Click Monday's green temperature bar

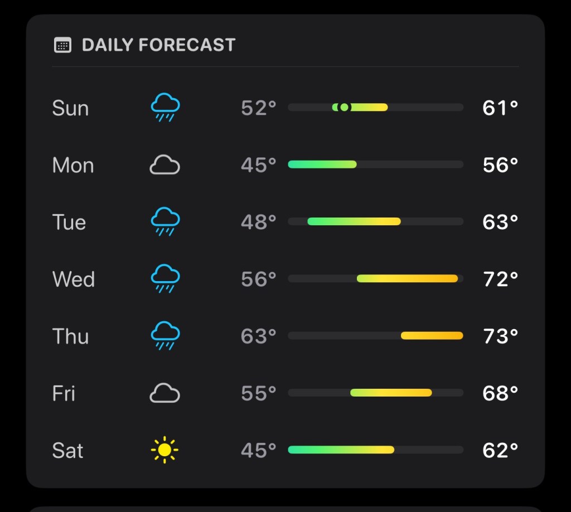pos(322,165)
